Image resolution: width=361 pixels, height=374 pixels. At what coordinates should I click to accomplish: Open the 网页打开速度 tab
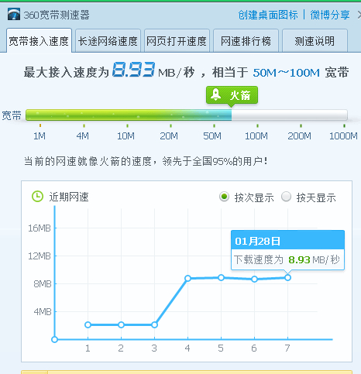pos(177,41)
